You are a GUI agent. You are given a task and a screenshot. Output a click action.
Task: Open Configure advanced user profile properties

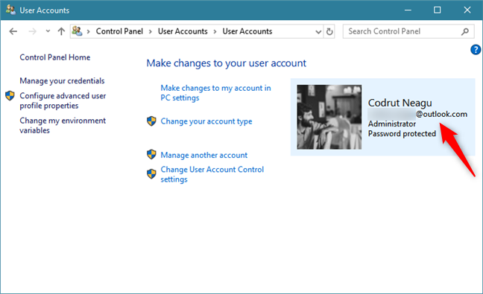click(x=63, y=100)
